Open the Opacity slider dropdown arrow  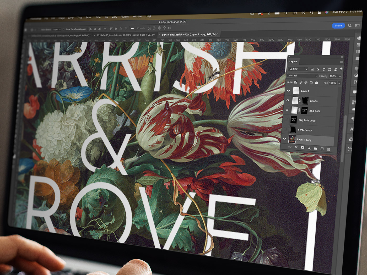point(340,76)
